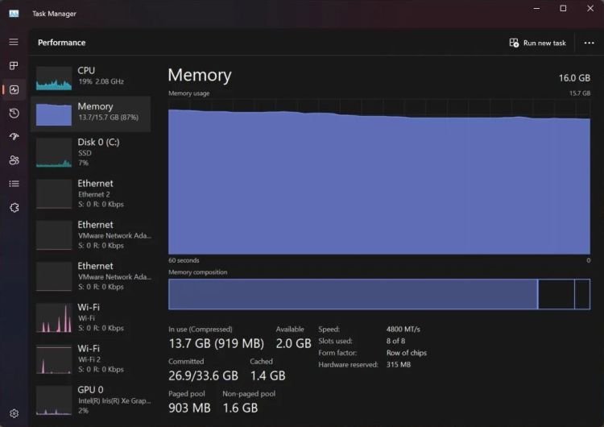Click the Run new task button
604x427 pixels.
click(538, 43)
